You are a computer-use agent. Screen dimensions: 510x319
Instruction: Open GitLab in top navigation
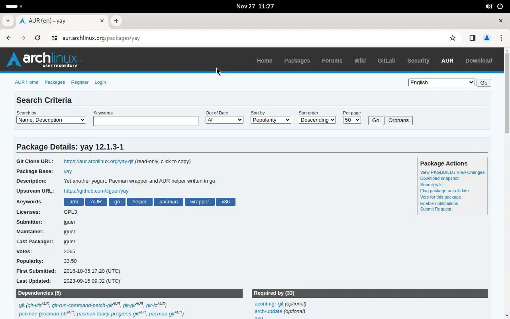pos(386,61)
